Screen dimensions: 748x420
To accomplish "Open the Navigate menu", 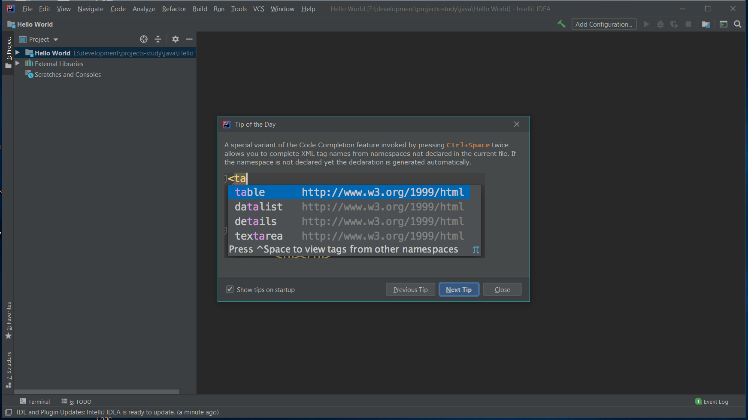I will [91, 9].
